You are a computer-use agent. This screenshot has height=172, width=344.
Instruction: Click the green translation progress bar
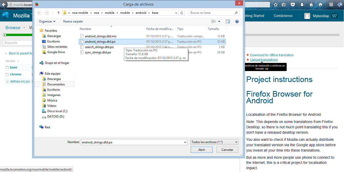pos(19,35)
